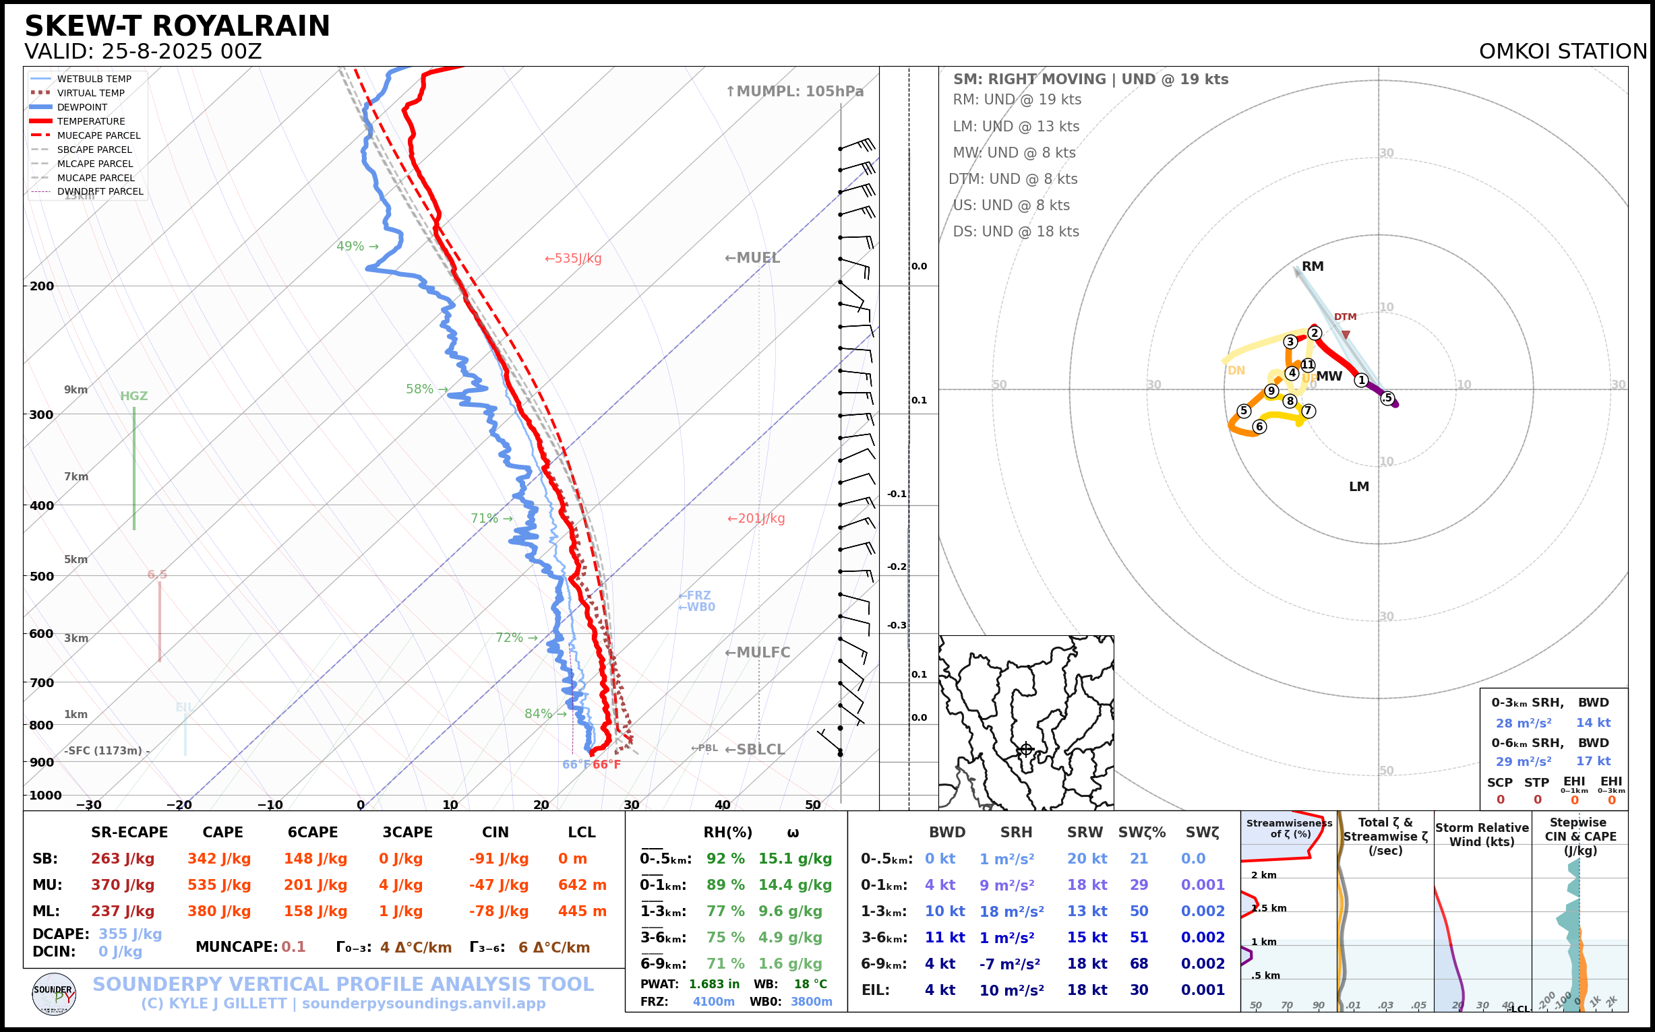Click the hodograph marker labeled .5
Viewport: 1655px width, 1032px height.
click(x=1387, y=398)
